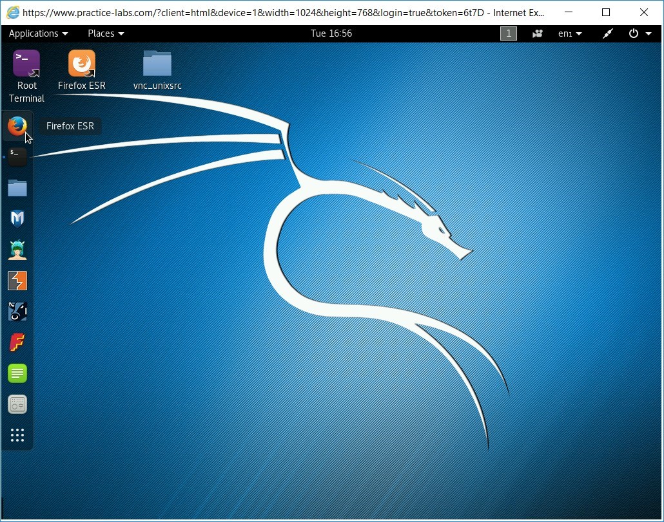Image resolution: width=664 pixels, height=522 pixels.
Task: Click the Internet Explorer window icon
Action: click(x=13, y=12)
